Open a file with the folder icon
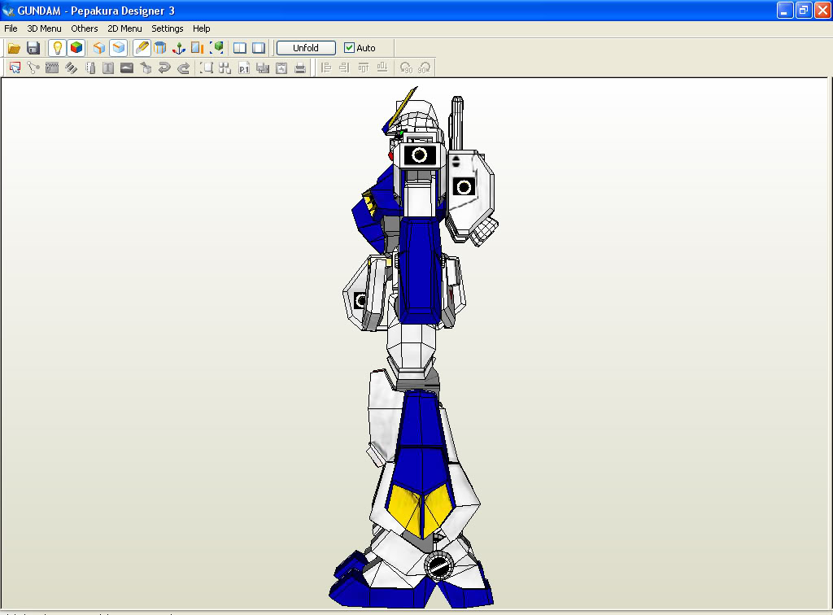The image size is (833, 615). click(x=14, y=48)
